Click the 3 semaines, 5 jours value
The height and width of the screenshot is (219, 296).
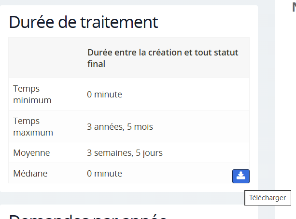(125, 153)
